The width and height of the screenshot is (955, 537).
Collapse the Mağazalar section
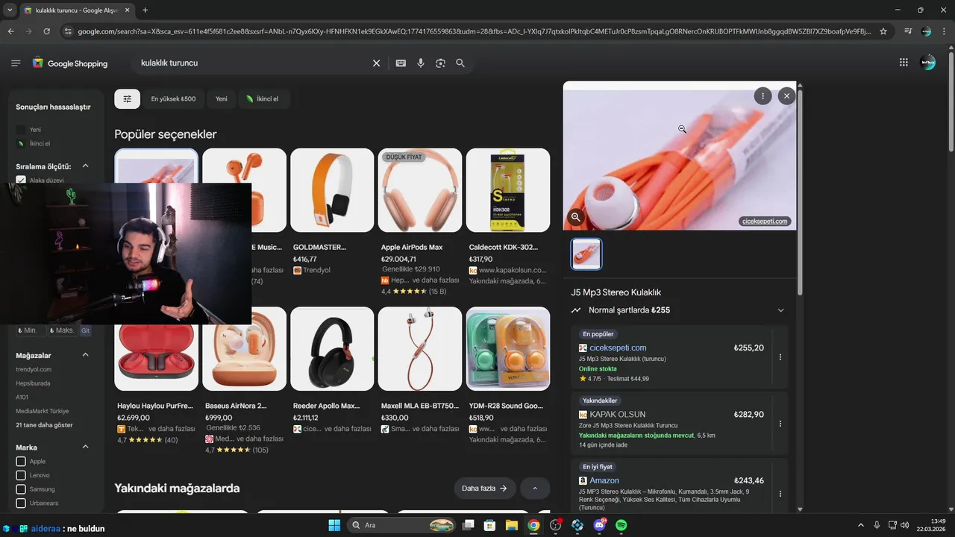click(85, 355)
